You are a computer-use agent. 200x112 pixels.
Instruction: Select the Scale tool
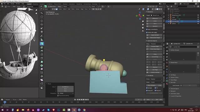click(42, 28)
